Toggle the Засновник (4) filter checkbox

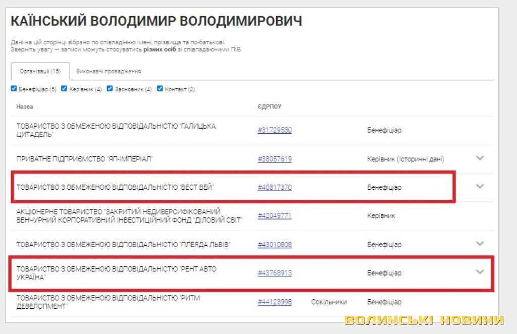pos(110,89)
